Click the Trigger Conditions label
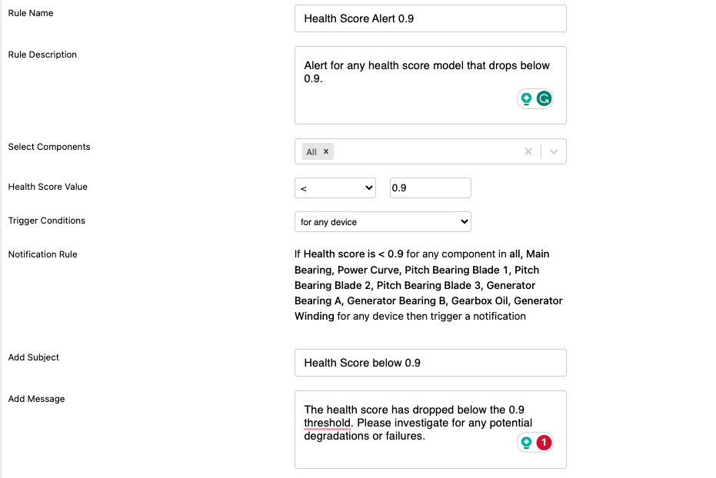The width and height of the screenshot is (716, 478). pyautogui.click(x=47, y=221)
